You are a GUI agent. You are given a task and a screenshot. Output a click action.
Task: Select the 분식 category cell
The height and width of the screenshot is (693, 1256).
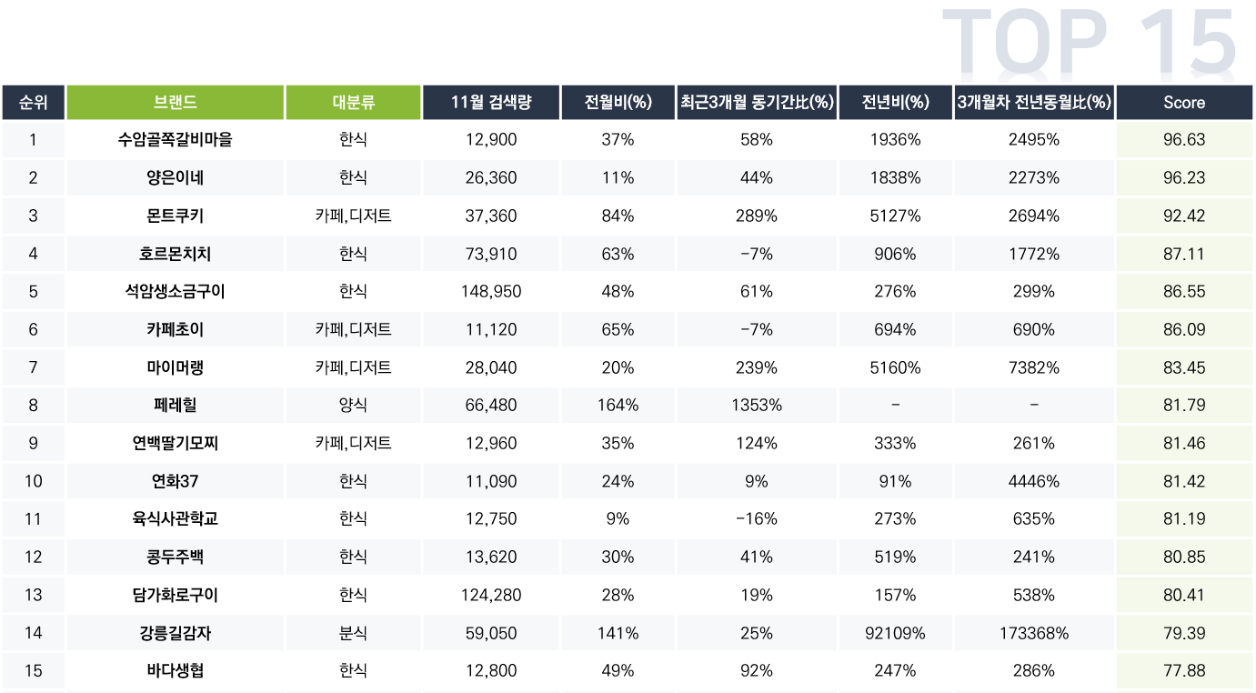pyautogui.click(x=353, y=633)
